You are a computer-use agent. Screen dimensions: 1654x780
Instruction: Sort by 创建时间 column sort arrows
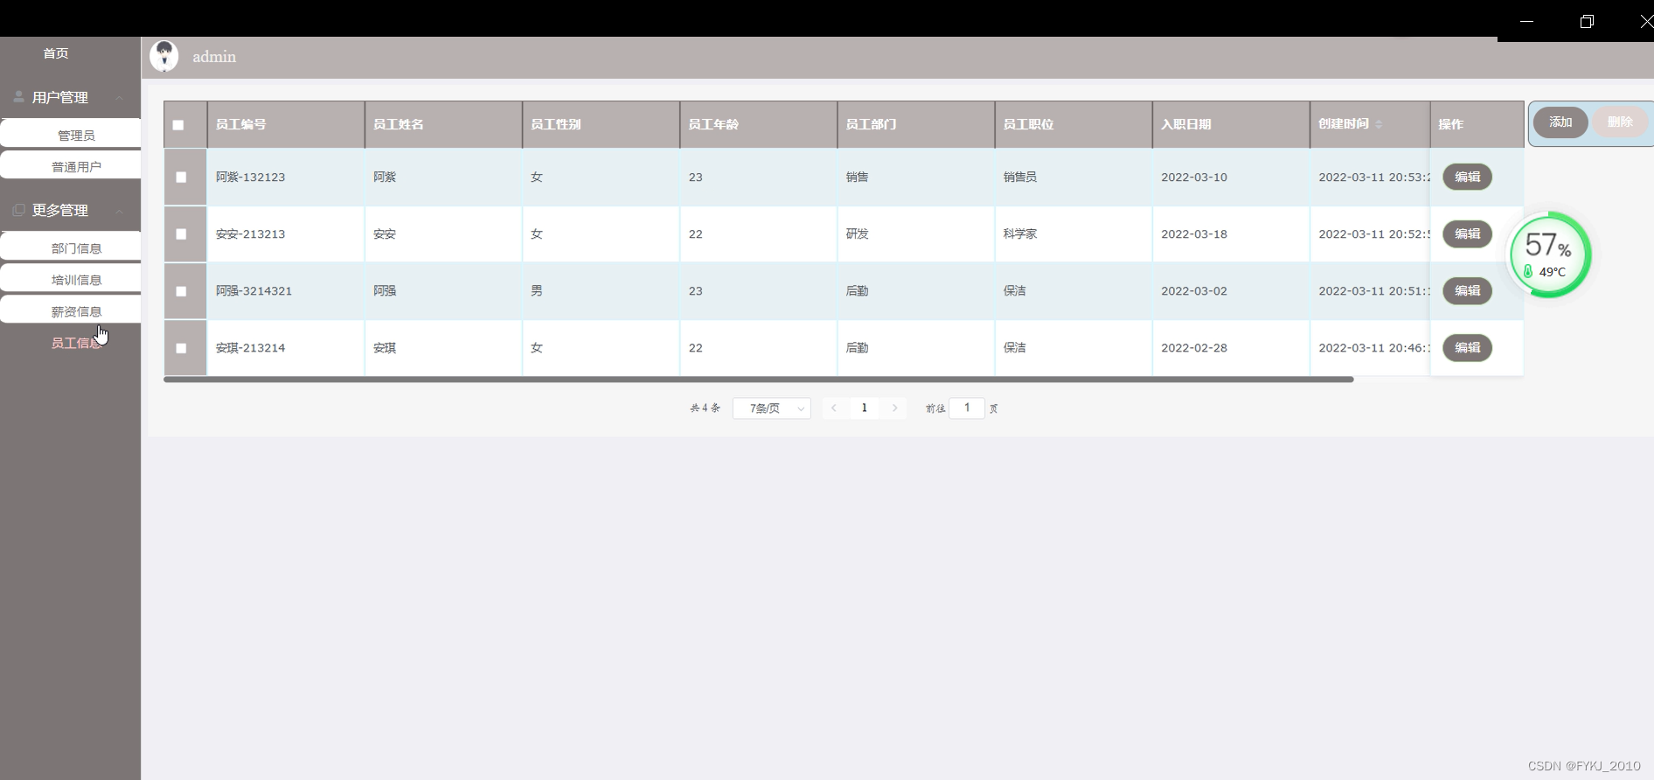coord(1379,124)
